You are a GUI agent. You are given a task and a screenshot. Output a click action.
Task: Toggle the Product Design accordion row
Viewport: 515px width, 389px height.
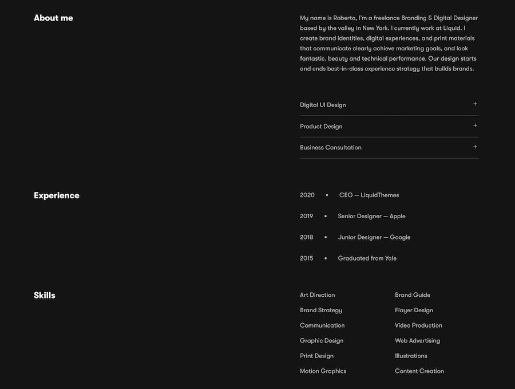321,126
